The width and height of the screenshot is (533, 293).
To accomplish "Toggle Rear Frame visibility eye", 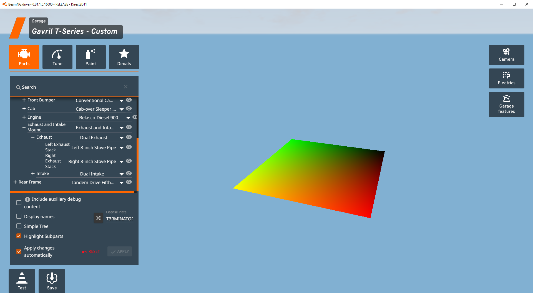I will point(129,182).
